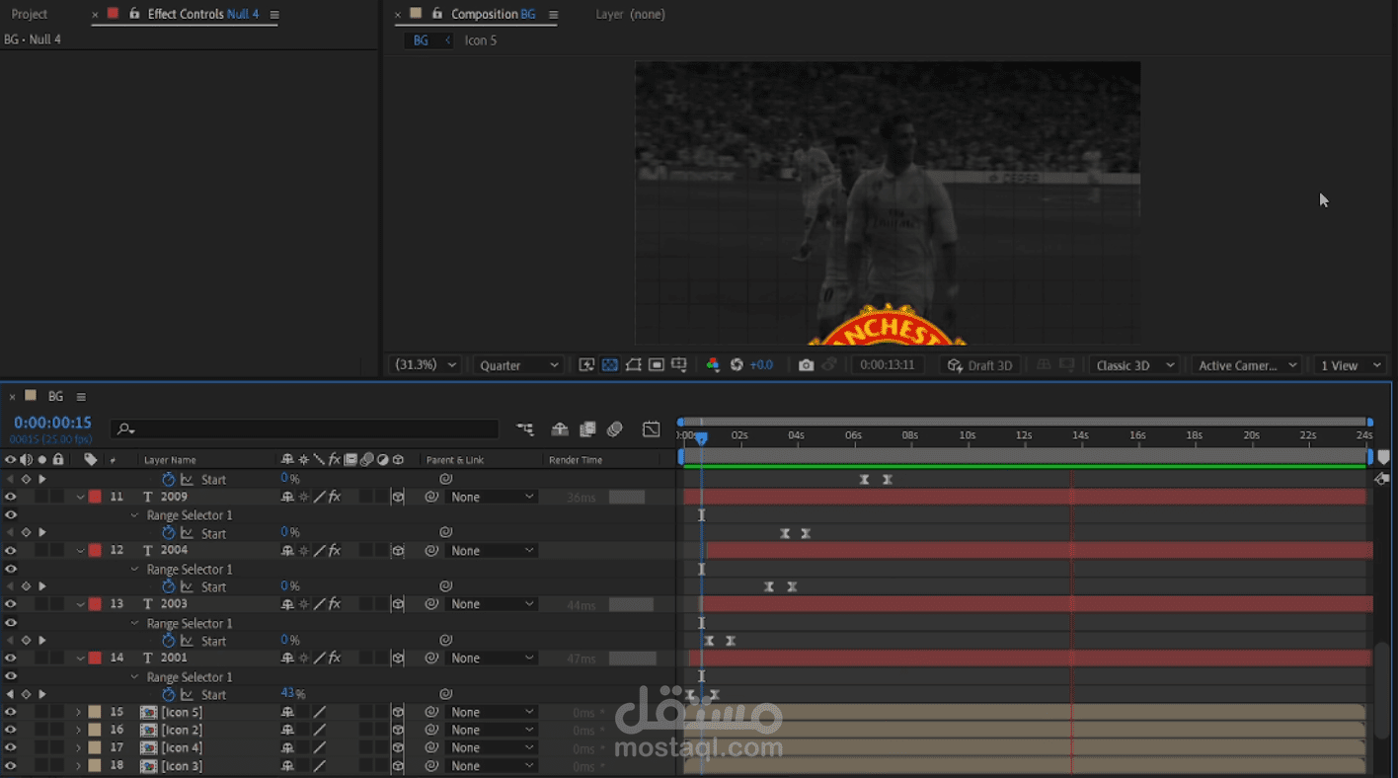Collapse Range Selector 1 under layer 2001
The width and height of the screenshot is (1398, 778).
[134, 677]
